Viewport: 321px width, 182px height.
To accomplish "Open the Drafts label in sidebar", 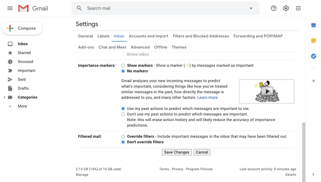I will (x=23, y=88).
